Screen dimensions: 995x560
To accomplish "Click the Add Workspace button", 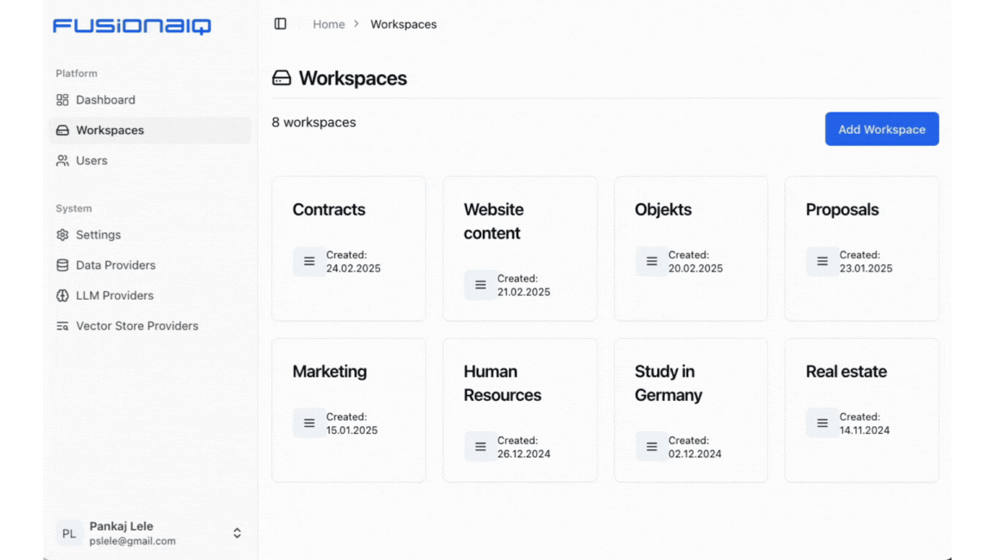I will [x=881, y=130].
